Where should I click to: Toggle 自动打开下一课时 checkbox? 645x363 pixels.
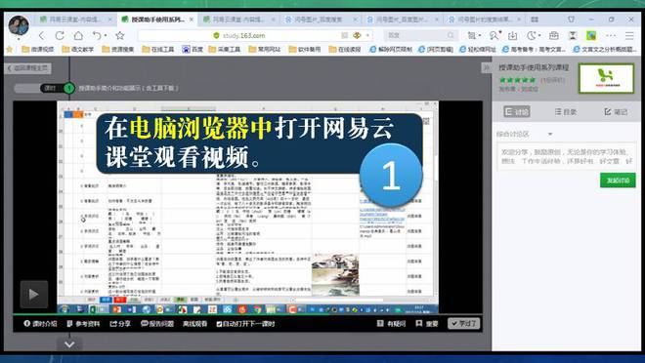click(219, 324)
